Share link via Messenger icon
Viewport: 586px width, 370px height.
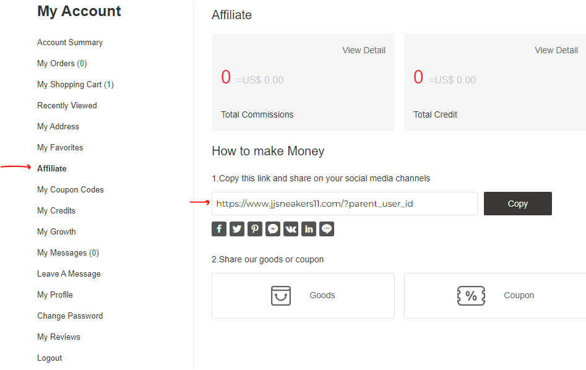coord(273,229)
